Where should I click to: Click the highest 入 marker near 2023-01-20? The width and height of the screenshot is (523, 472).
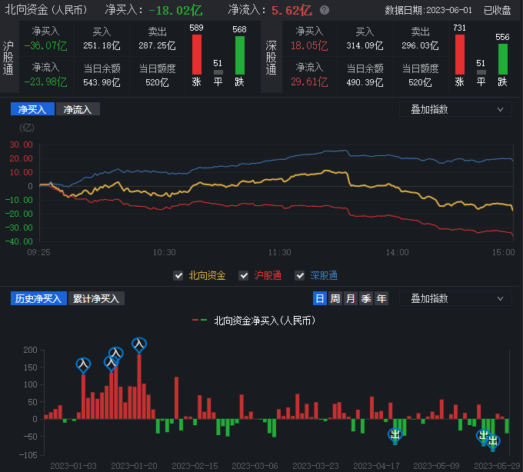[139, 344]
